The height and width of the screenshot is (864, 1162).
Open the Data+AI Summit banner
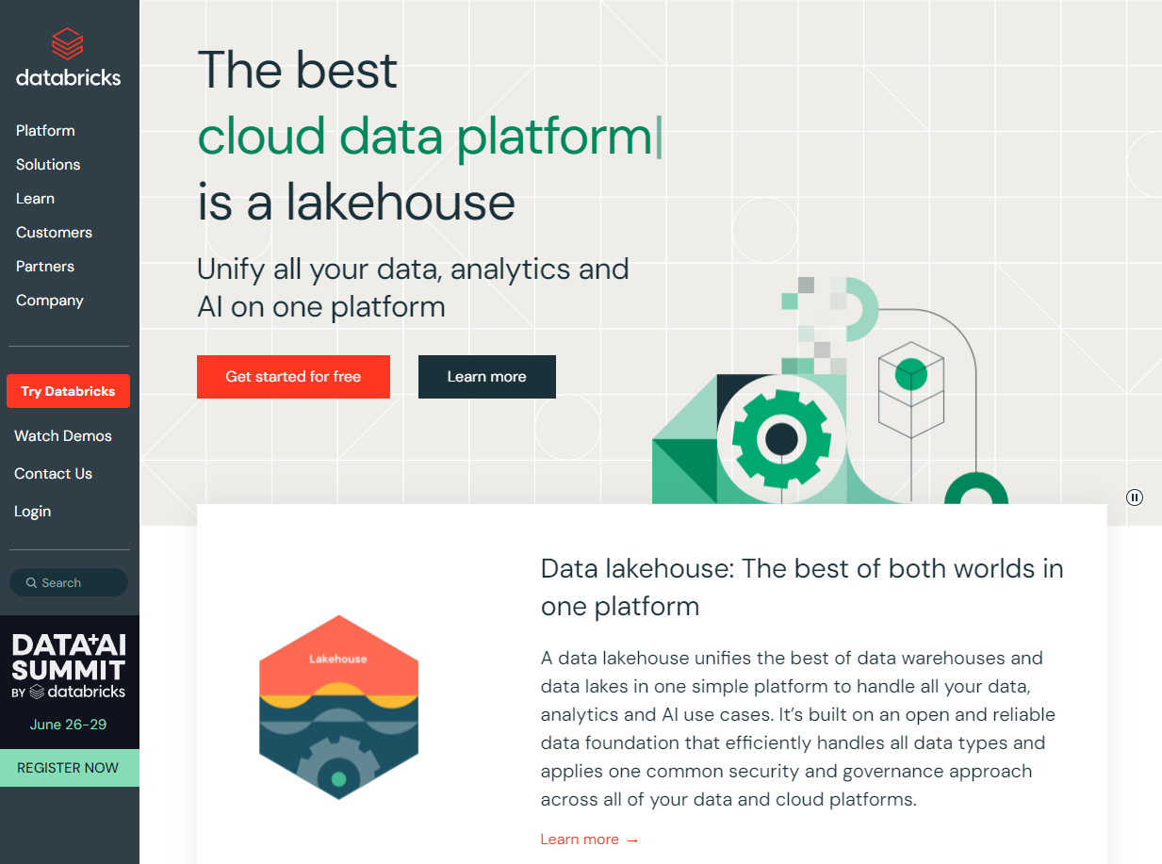pos(69,682)
